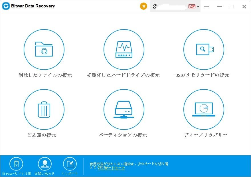Open the ウィザードモード link

[111, 168]
